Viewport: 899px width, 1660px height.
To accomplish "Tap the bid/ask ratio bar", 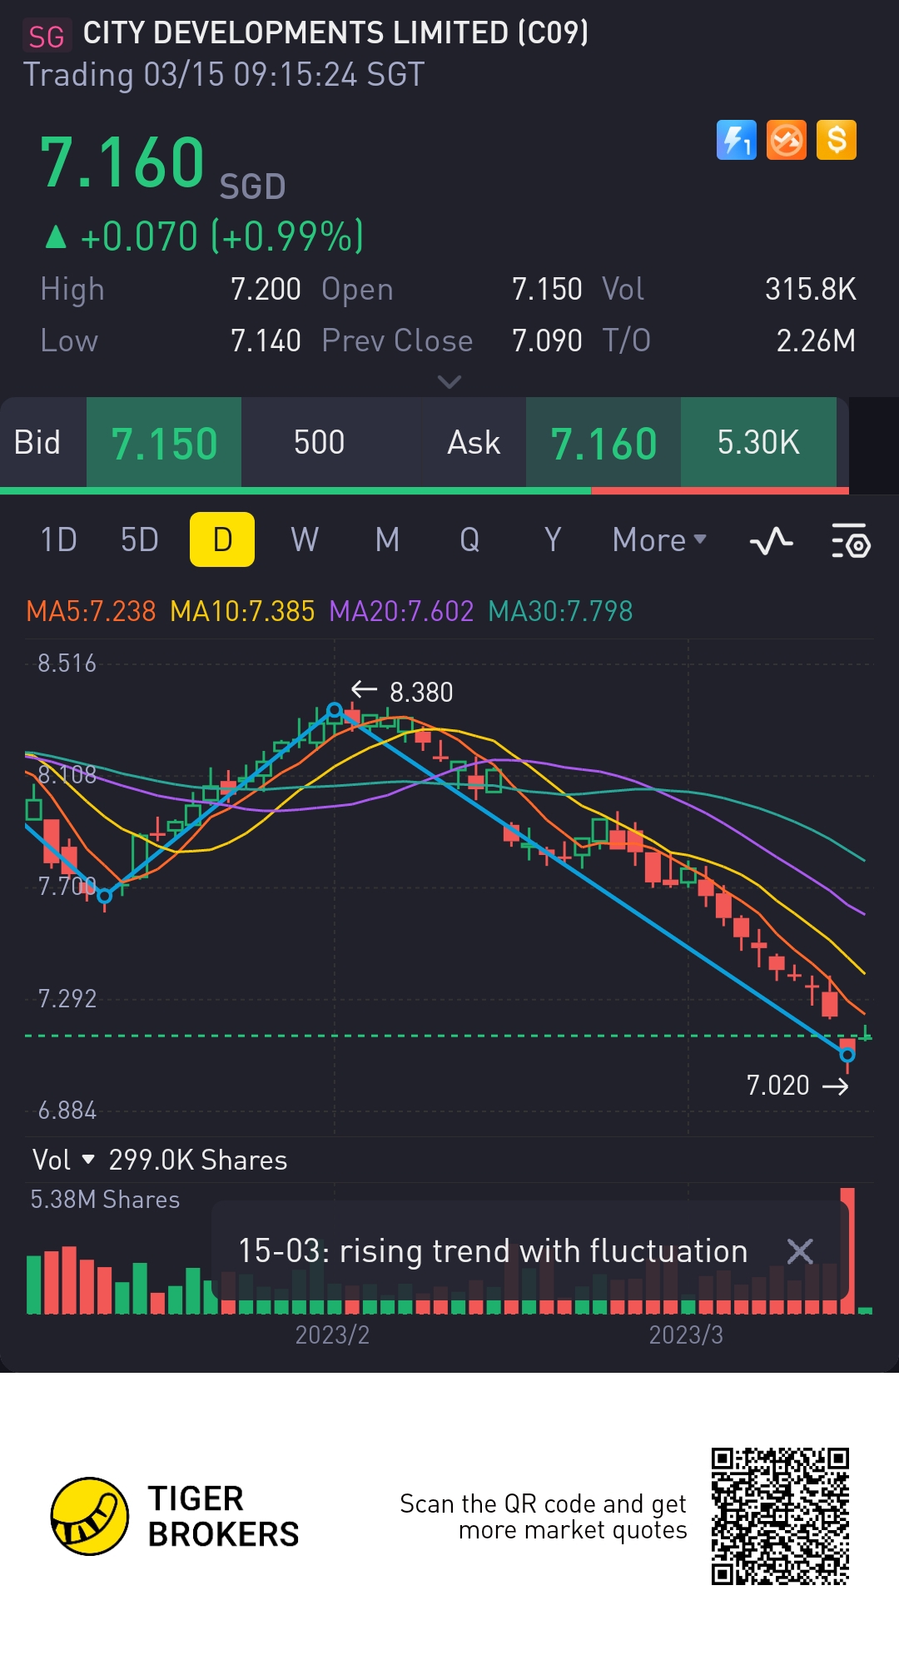I will (x=425, y=491).
